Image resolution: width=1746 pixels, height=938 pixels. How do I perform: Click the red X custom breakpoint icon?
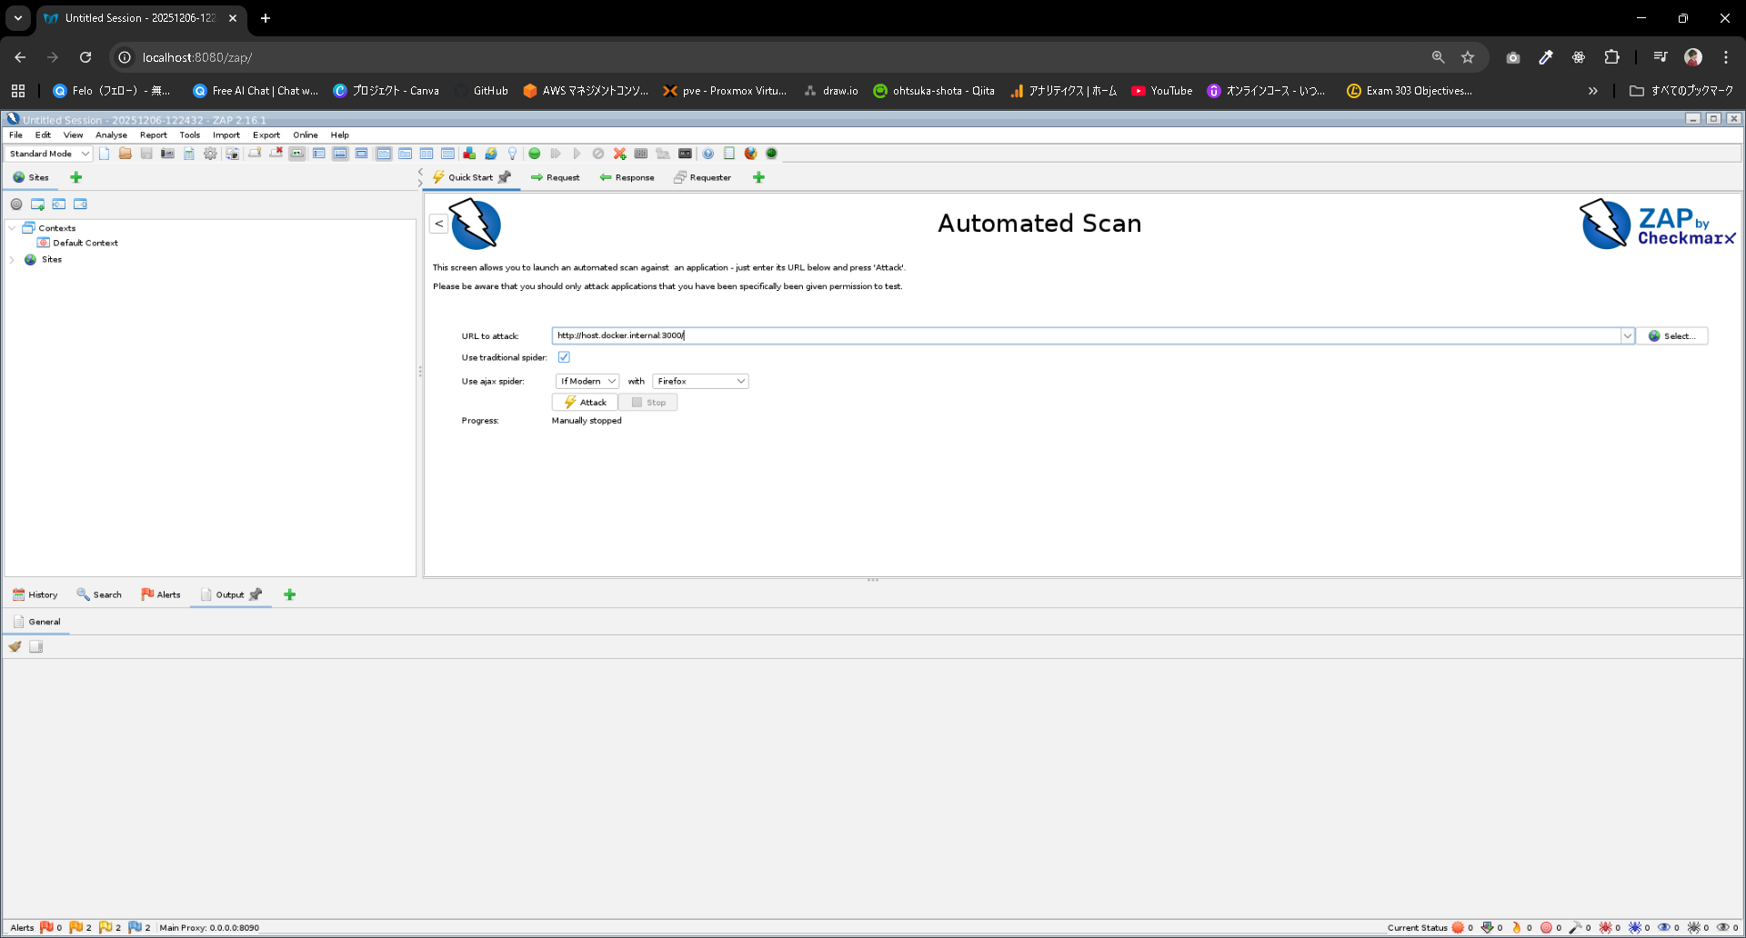click(x=620, y=154)
